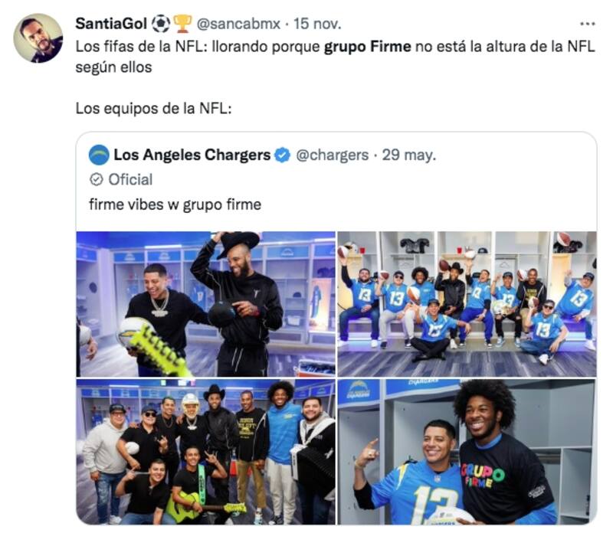Click the trophy emoji beside SantiaGol
The image size is (613, 533).
pyautogui.click(x=182, y=24)
